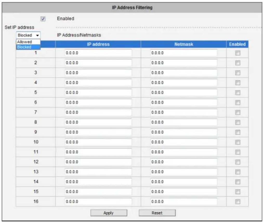This screenshot has height=222, width=263.
Task: Tick the Enabled checkbox for row 16
Action: click(238, 201)
